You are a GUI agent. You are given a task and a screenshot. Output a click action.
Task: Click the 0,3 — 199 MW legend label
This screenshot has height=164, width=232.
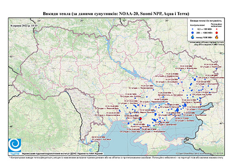tap(204, 29)
